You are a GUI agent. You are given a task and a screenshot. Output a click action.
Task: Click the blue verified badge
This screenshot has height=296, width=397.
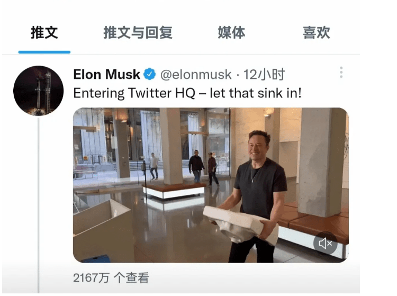[x=150, y=74]
